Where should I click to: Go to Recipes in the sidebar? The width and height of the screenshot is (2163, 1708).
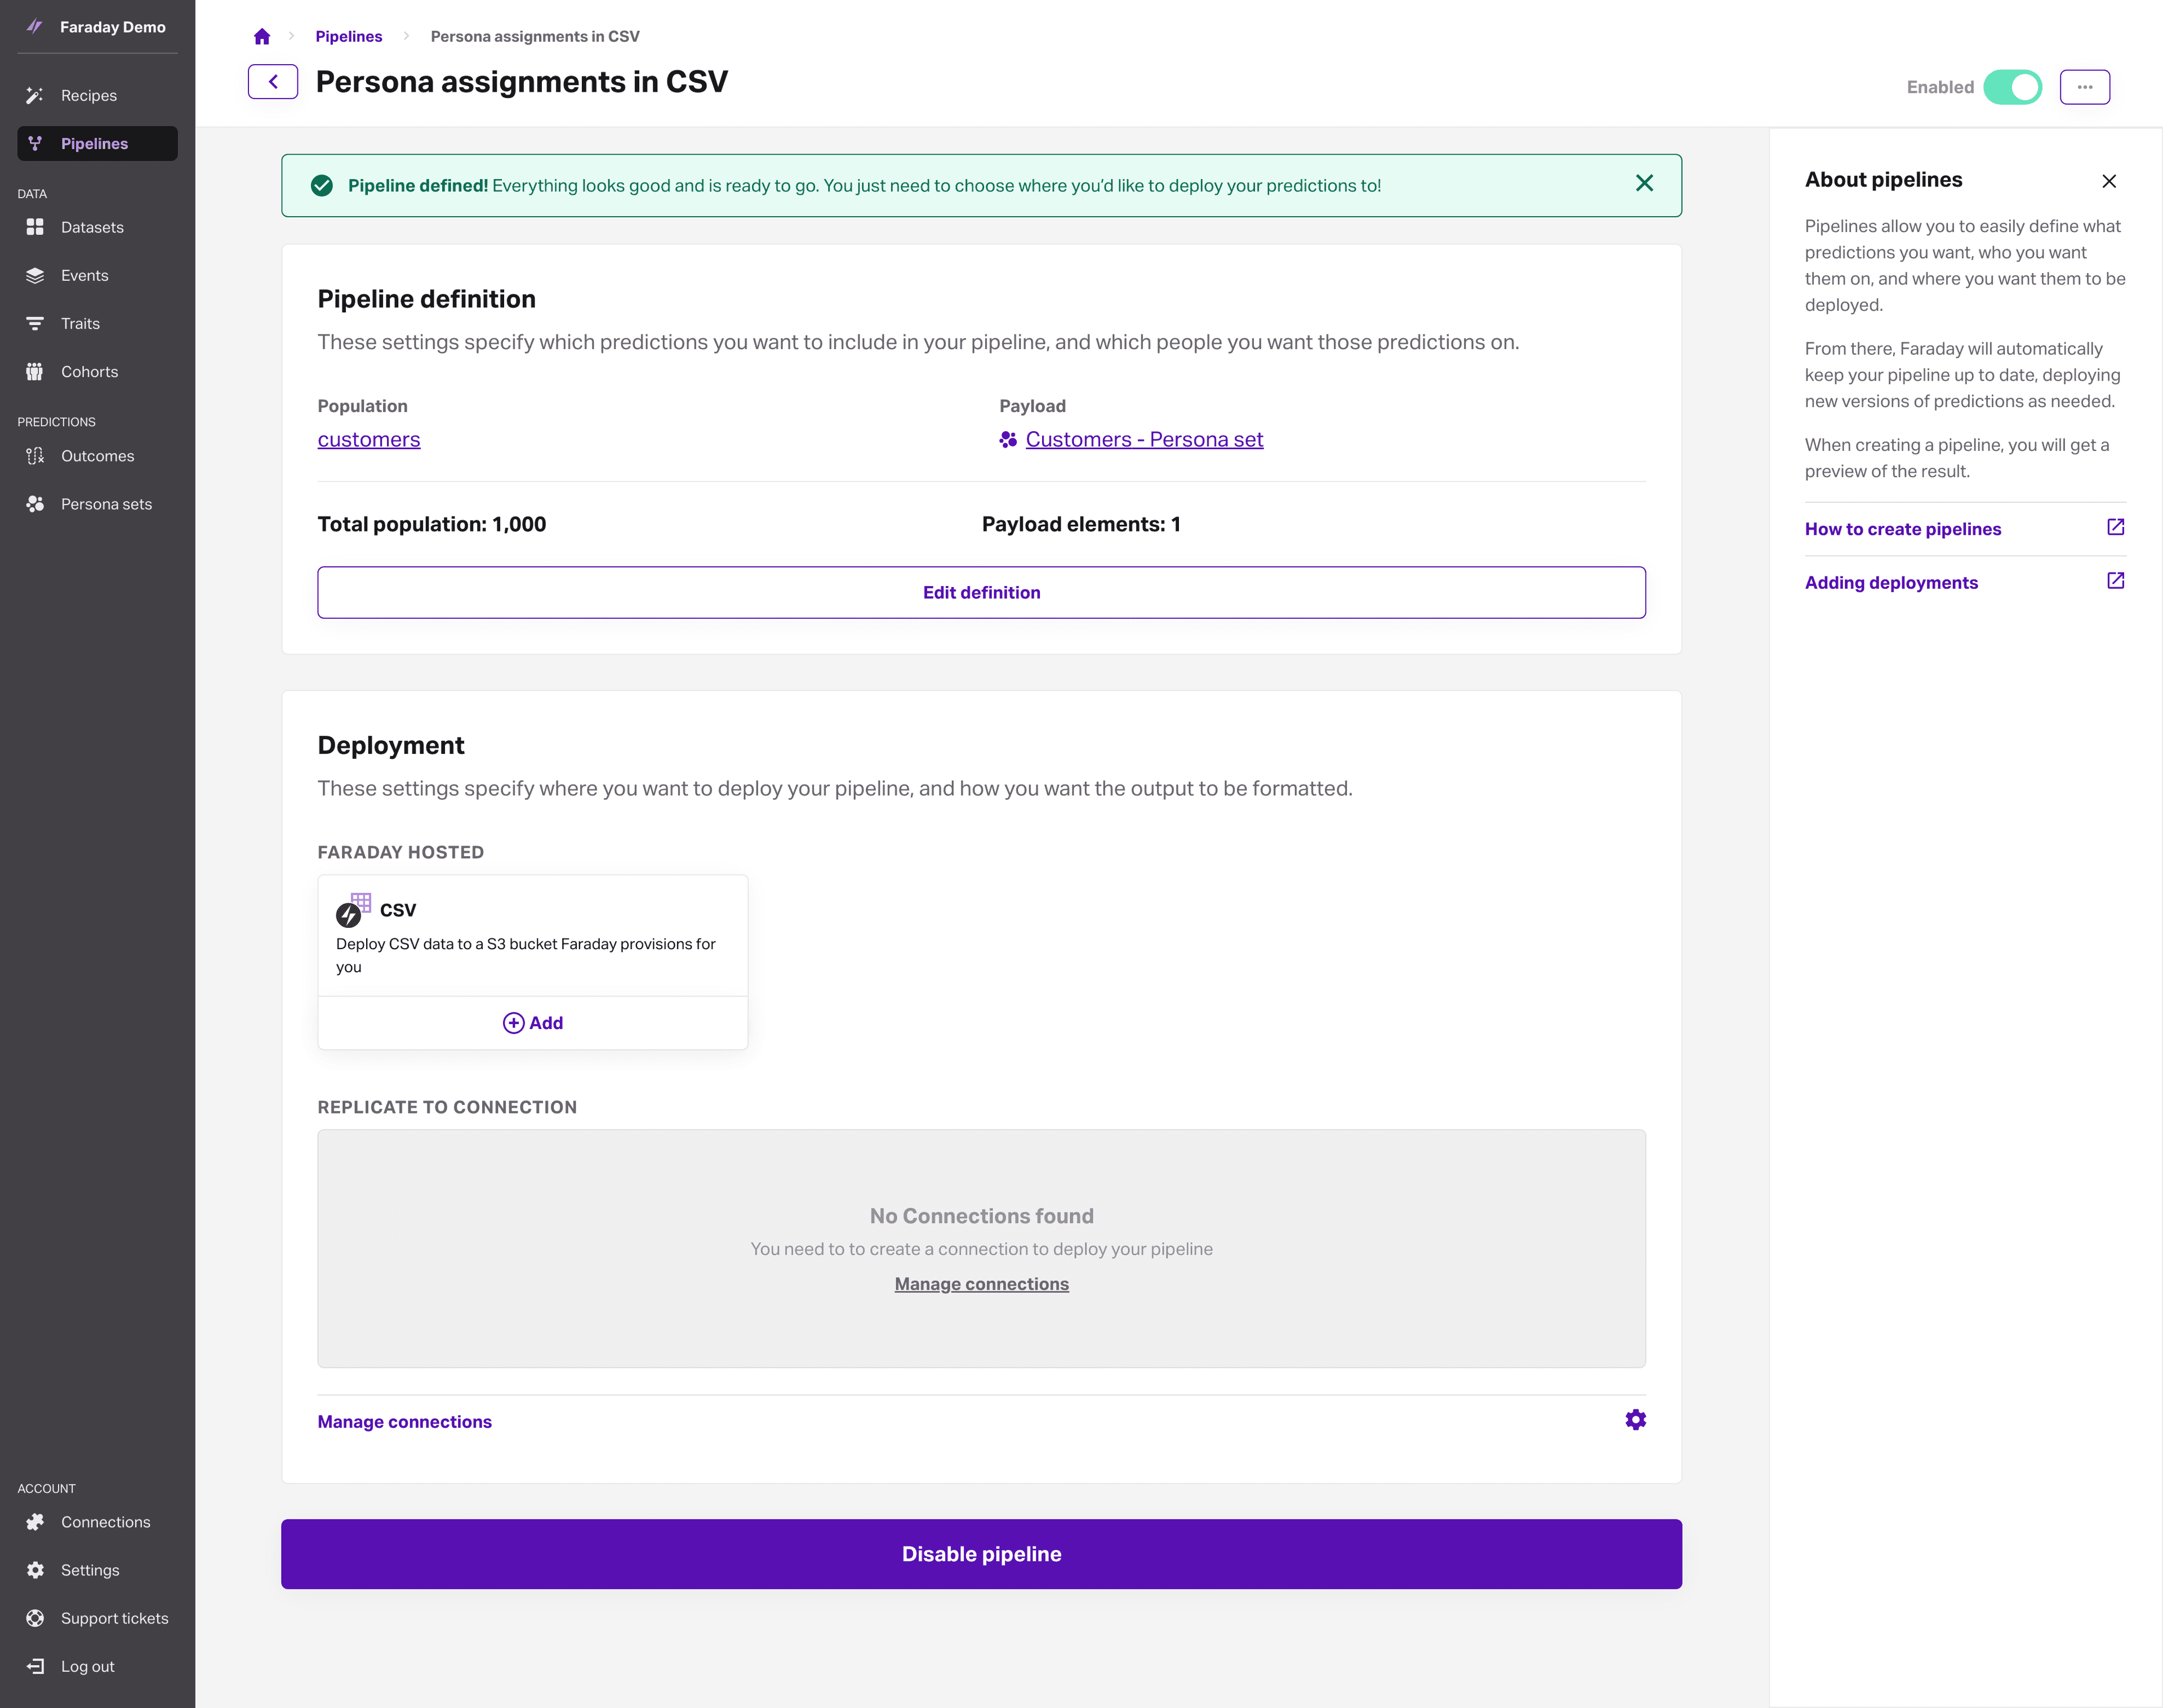tap(88, 96)
